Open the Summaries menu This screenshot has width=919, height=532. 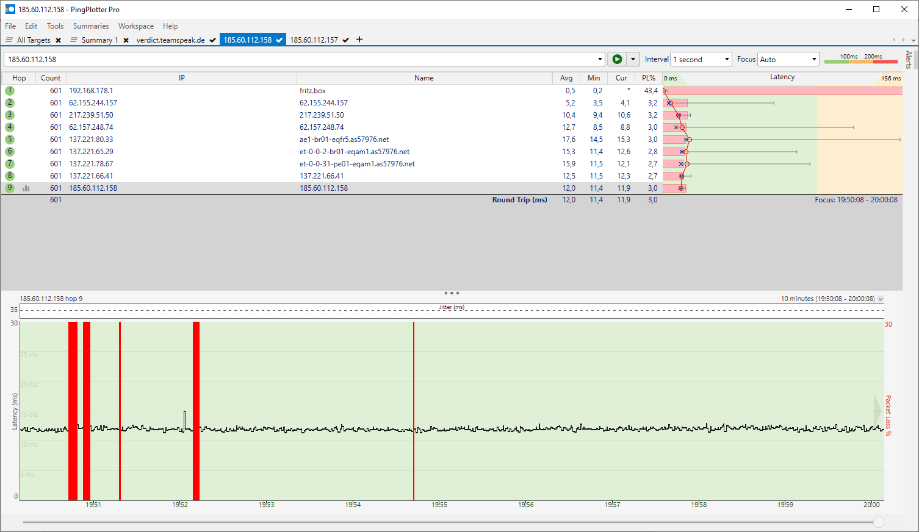(91, 26)
